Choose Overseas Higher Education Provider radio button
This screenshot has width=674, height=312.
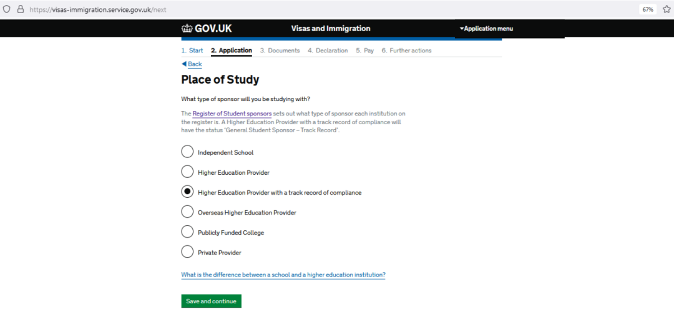[187, 212]
